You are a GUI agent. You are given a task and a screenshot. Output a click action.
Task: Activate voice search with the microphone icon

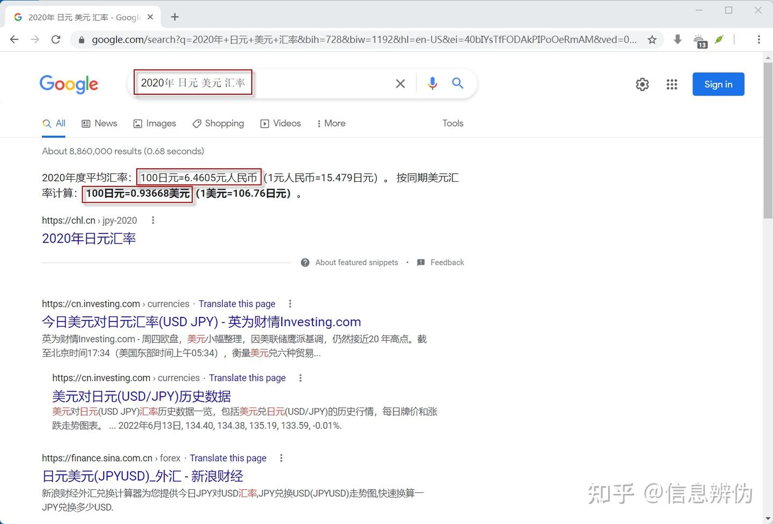coord(432,83)
